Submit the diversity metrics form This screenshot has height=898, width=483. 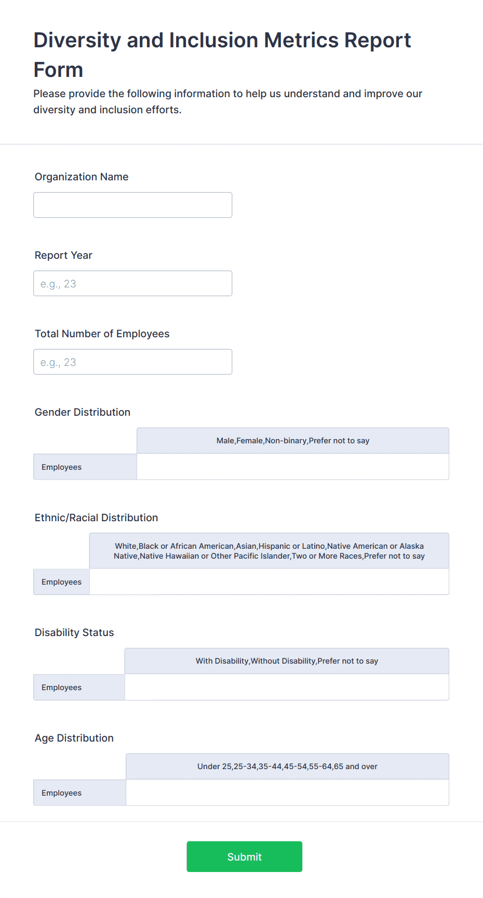click(x=244, y=856)
